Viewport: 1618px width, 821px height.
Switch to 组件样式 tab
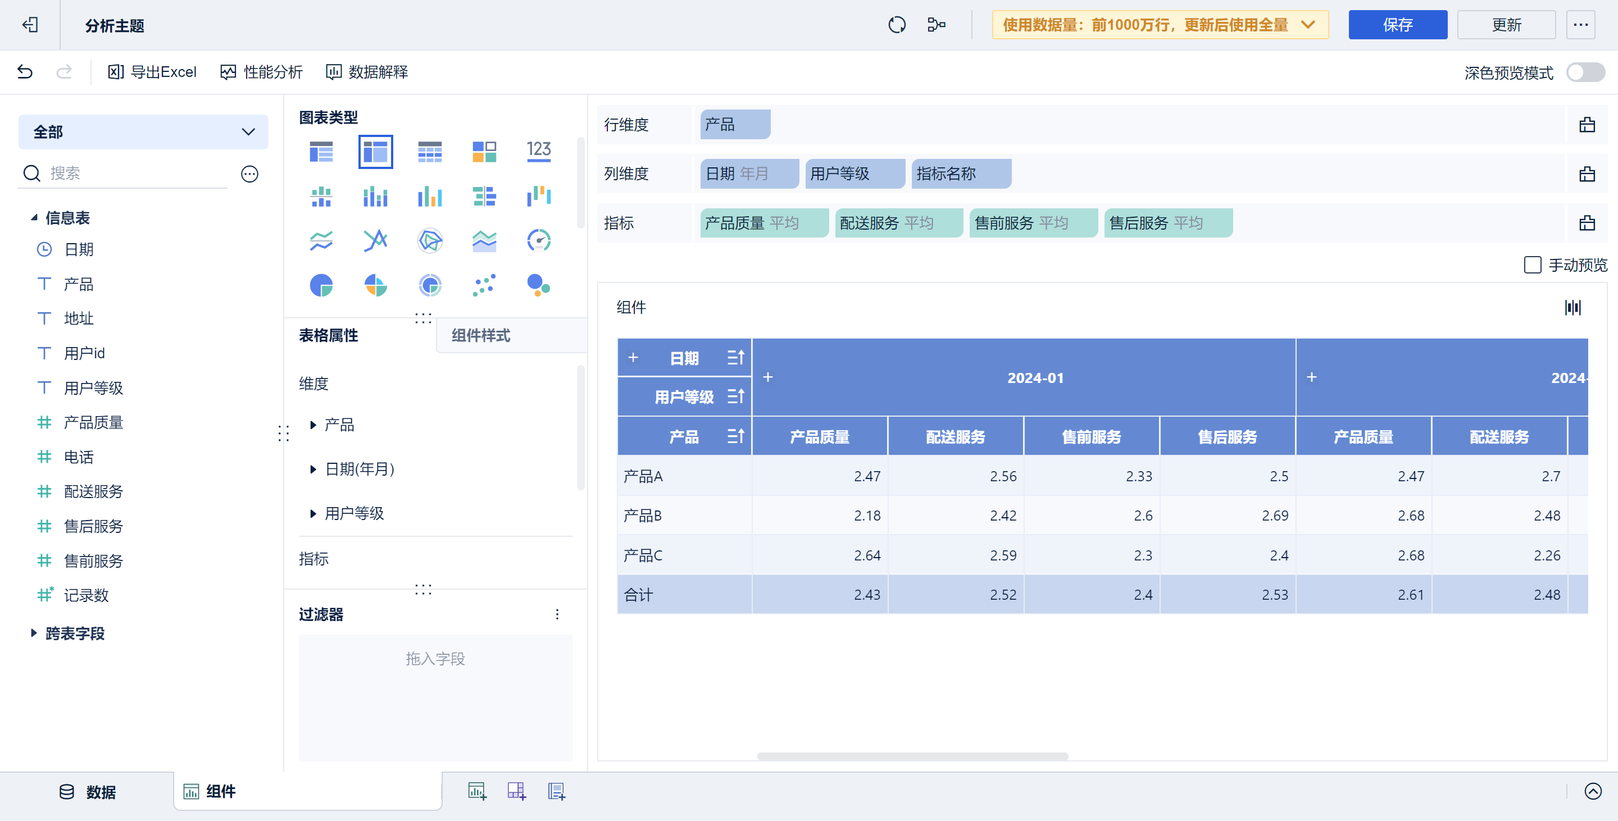tap(480, 336)
